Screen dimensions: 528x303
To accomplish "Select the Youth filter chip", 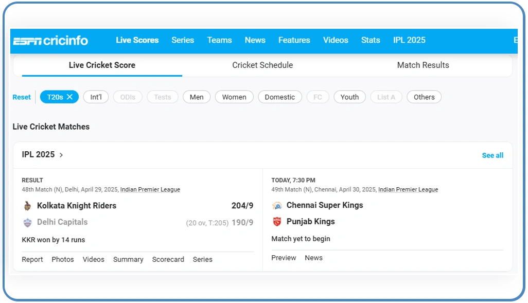I will (x=349, y=97).
